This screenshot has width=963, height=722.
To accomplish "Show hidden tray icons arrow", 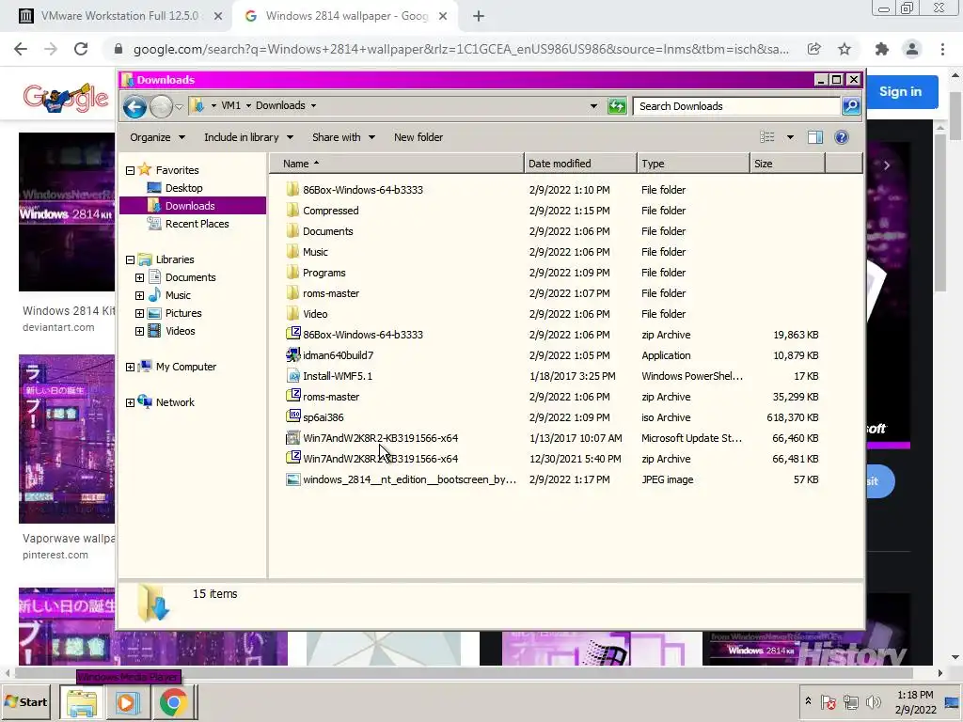I will click(x=808, y=701).
